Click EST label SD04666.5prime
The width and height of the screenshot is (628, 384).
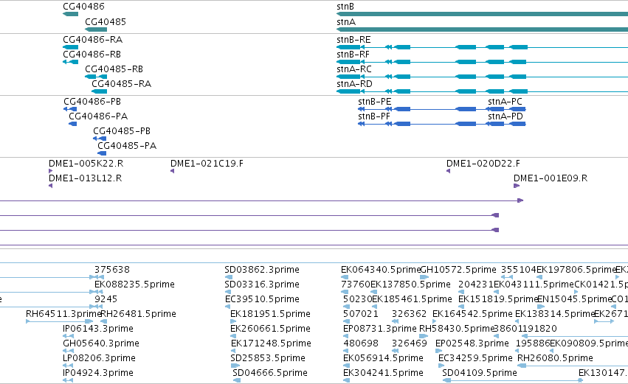pos(270,373)
